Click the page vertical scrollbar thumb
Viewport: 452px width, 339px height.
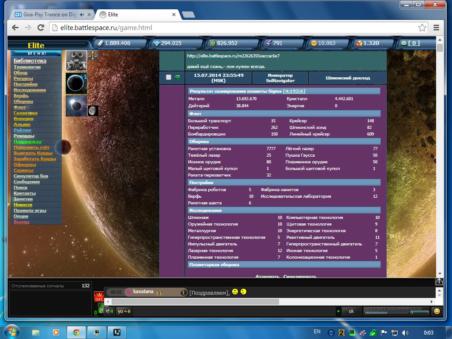[x=440, y=48]
